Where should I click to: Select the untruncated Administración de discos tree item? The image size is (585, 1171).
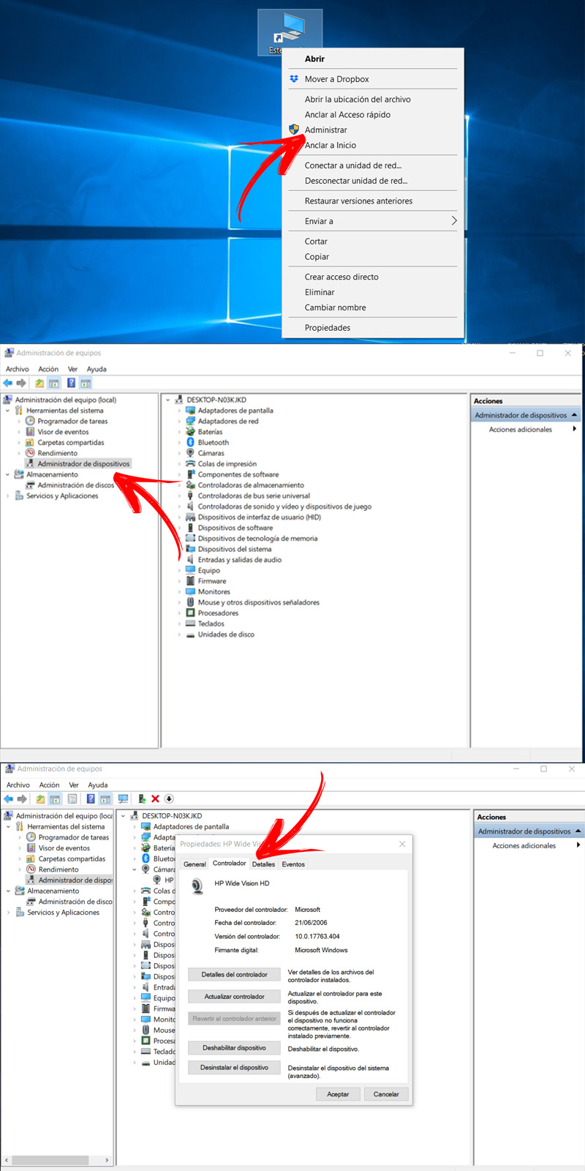pyautogui.click(x=76, y=485)
